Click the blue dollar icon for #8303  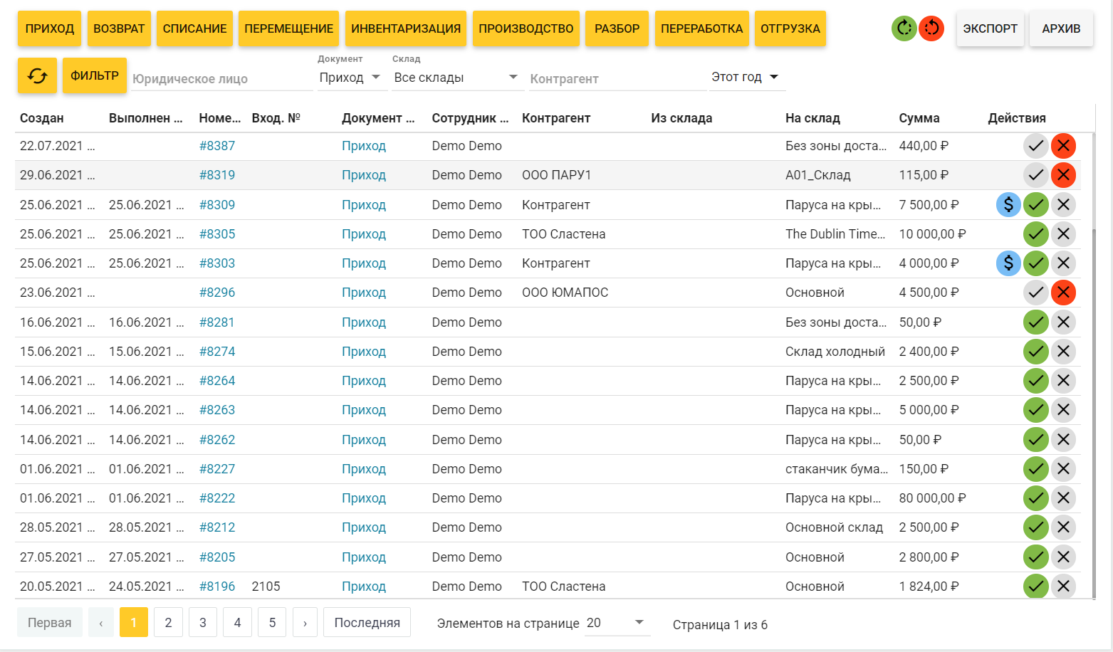[1008, 263]
